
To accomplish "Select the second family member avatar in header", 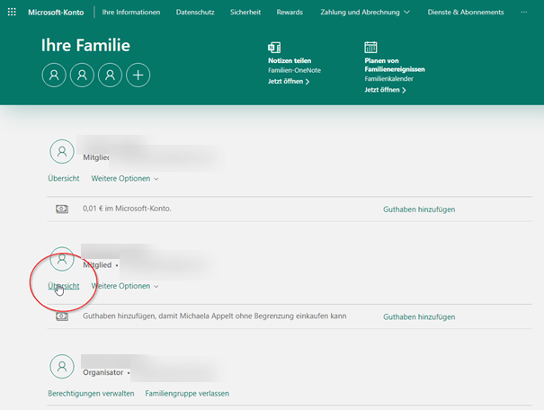I will point(82,75).
